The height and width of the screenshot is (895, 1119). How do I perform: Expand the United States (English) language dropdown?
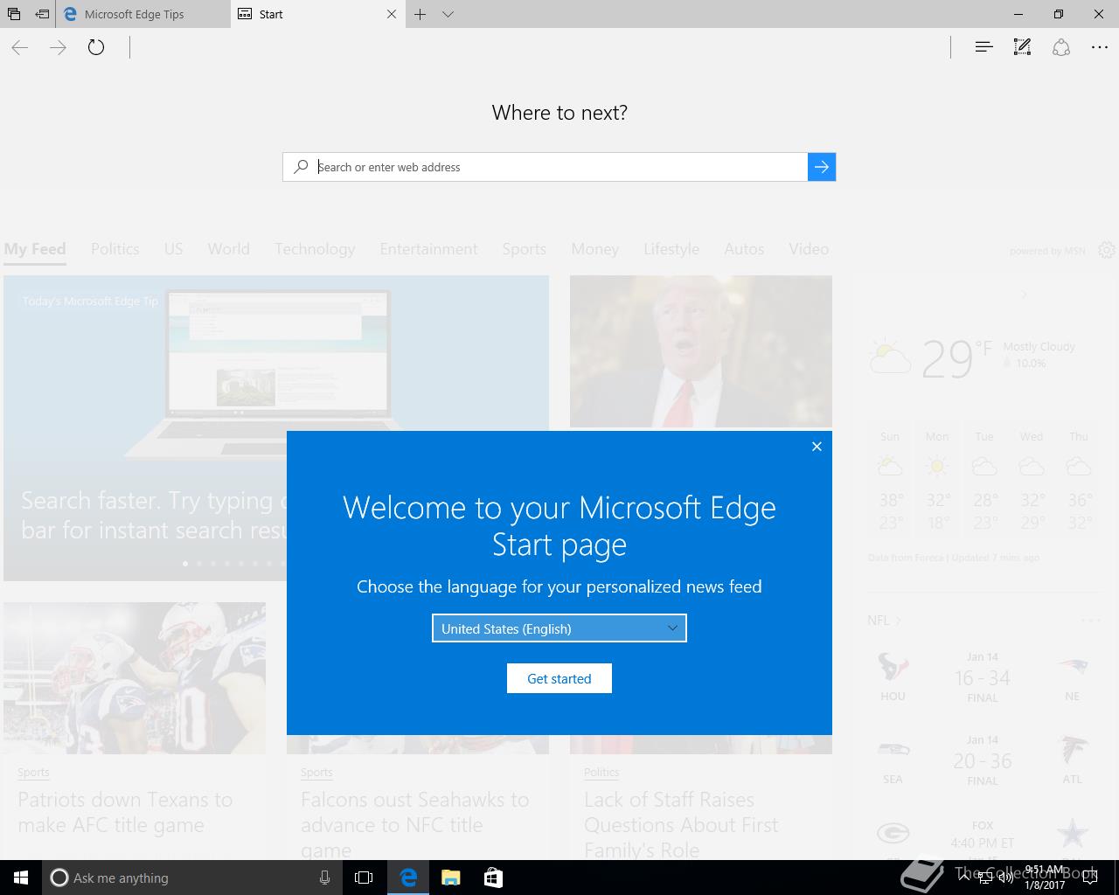point(559,628)
